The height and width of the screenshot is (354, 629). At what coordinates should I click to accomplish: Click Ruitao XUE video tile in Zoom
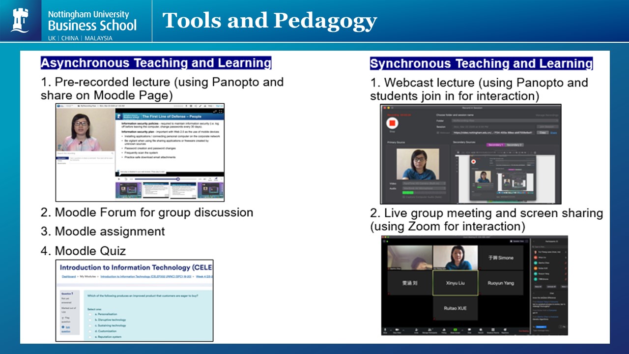tap(455, 308)
